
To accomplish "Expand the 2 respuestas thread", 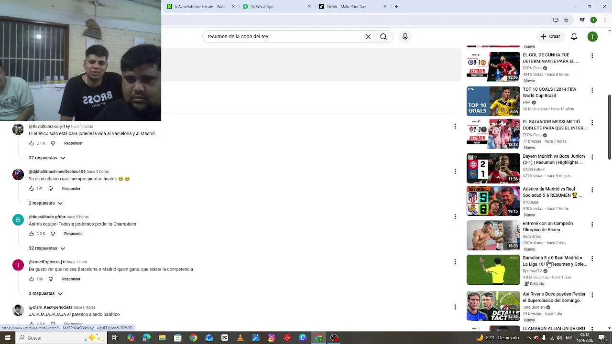I will [46, 203].
